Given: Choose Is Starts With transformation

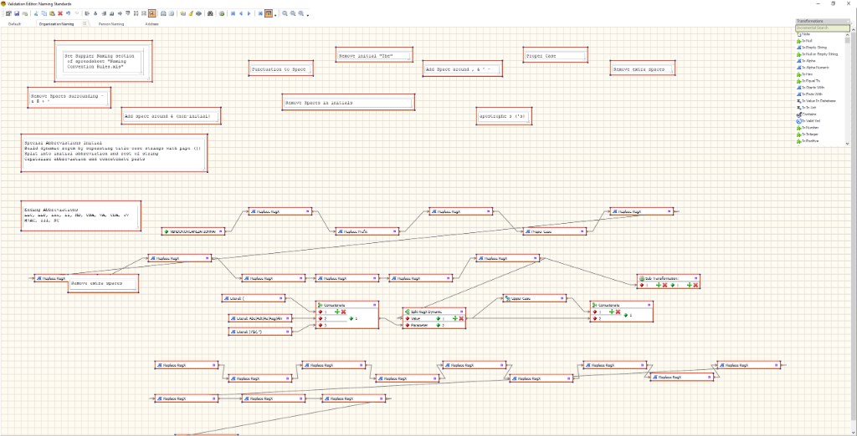Looking at the screenshot, I should tap(812, 88).
